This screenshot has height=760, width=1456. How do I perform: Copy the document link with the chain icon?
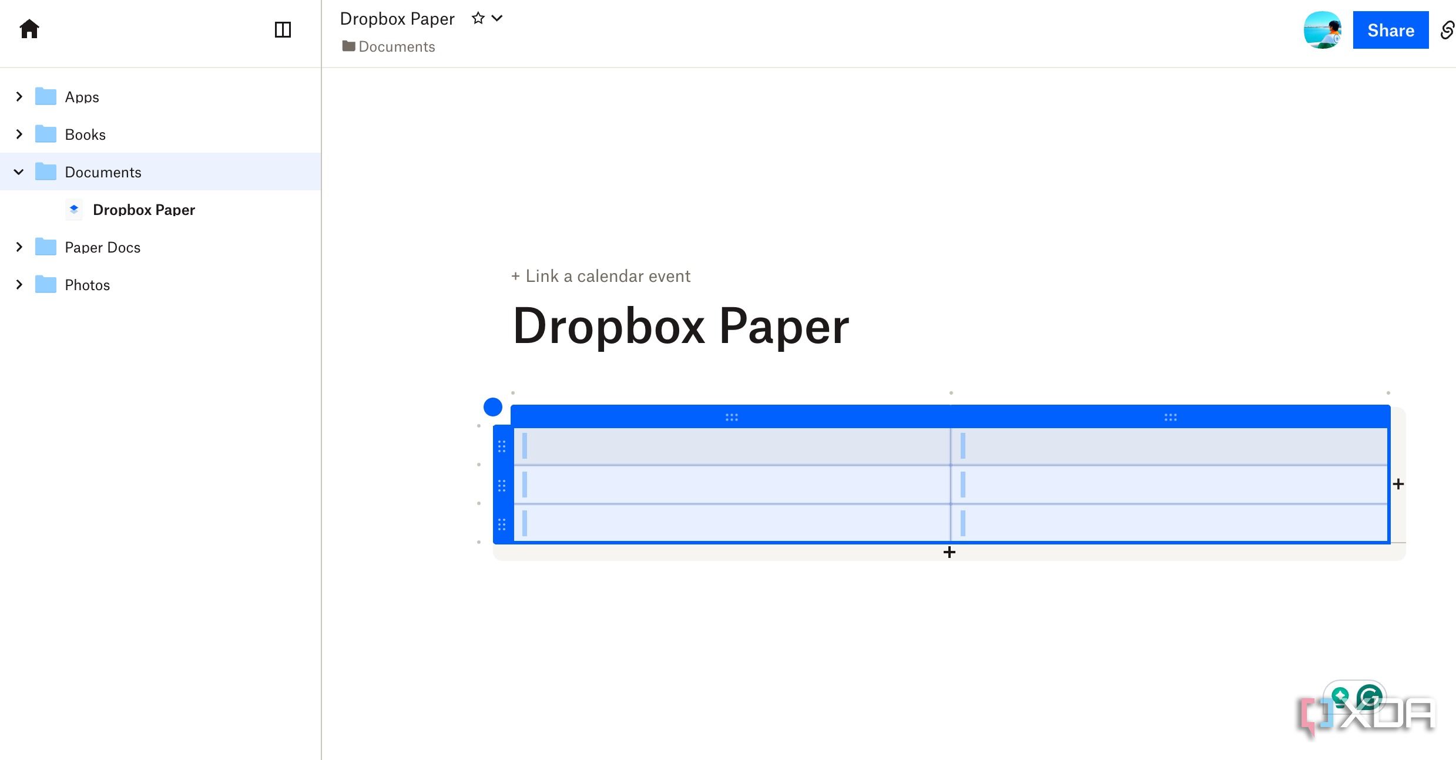pos(1447,30)
